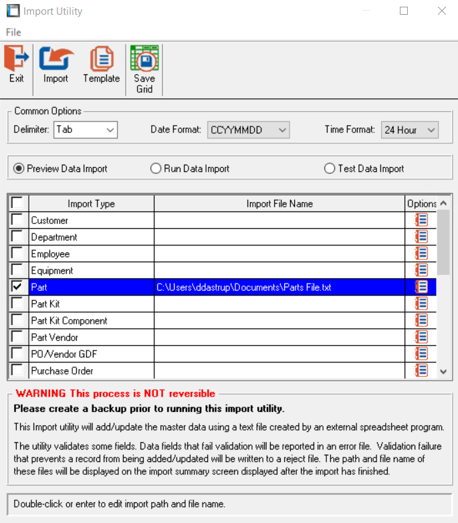This screenshot has height=523, width=458.
Task: Uncheck the Part import checkbox
Action: [17, 287]
